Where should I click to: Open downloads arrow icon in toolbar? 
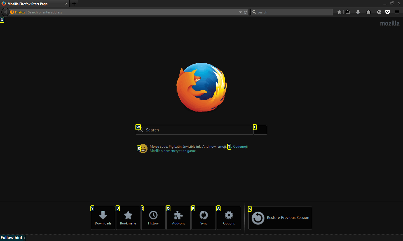(358, 12)
